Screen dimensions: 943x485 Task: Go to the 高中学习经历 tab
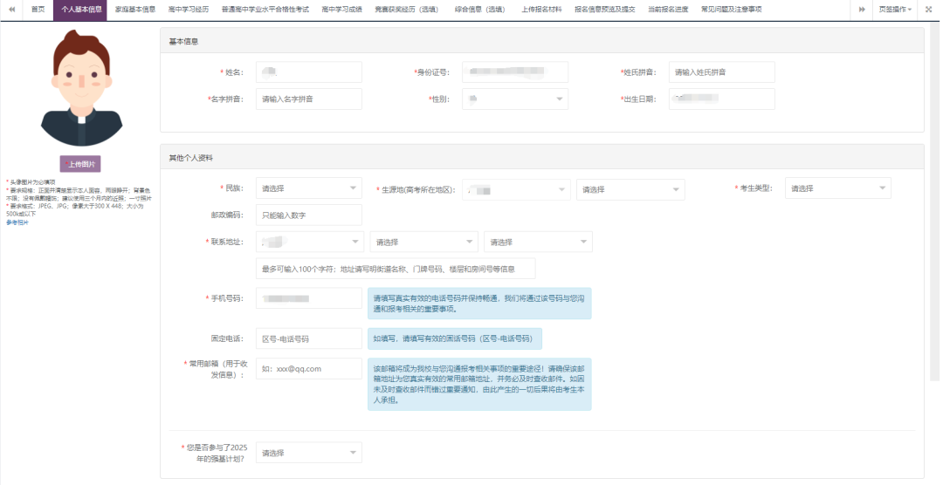click(x=189, y=10)
